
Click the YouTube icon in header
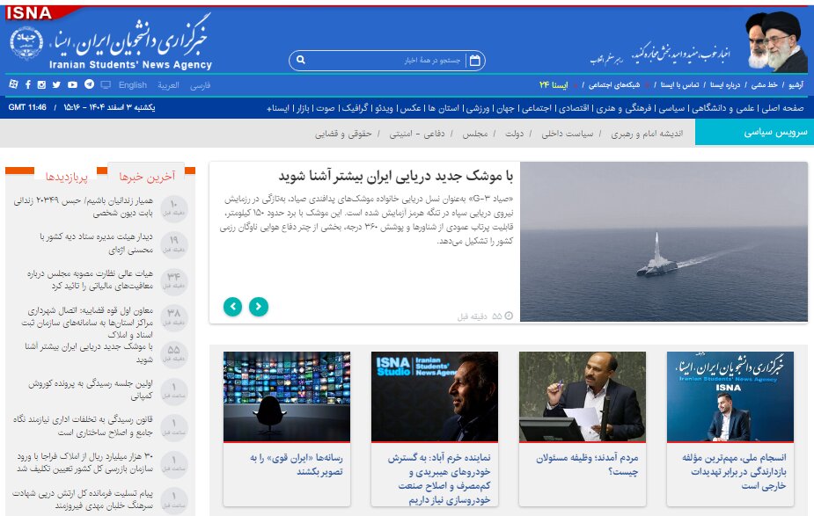pyautogui.click(x=72, y=85)
